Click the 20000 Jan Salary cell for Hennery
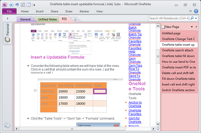The width and height of the screenshot is (201, 133). pyautogui.click(x=66, y=91)
